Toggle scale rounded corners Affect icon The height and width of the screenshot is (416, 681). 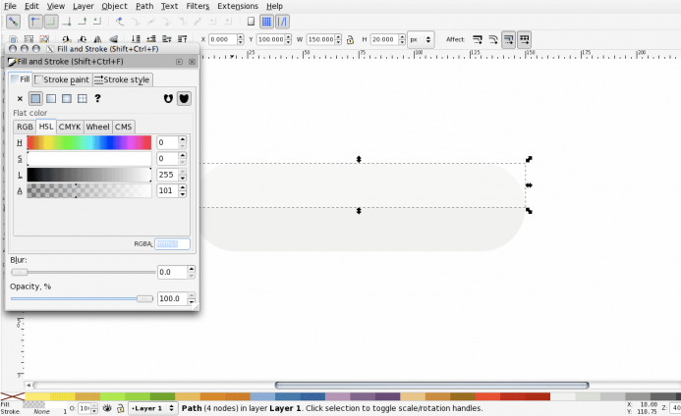tap(493, 40)
